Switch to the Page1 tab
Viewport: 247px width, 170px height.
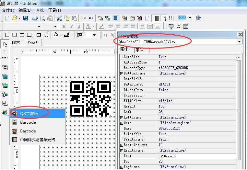(x=32, y=42)
